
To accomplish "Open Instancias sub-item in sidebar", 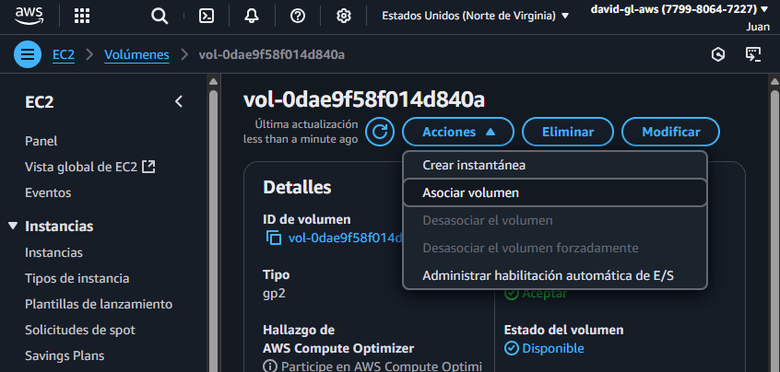I will tap(53, 252).
